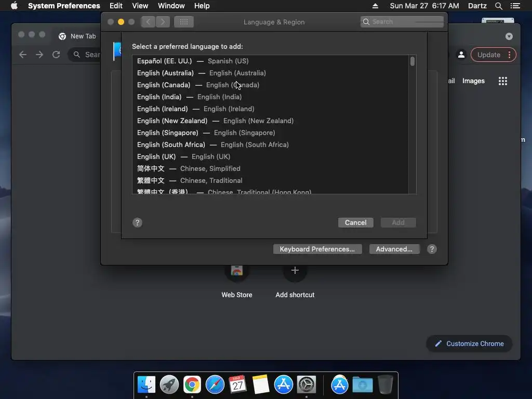Select Español (EE. UU.) language
Screen dimensions: 532x399
270,61
